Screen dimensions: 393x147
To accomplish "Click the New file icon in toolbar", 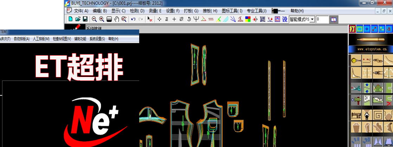I will (71, 19).
